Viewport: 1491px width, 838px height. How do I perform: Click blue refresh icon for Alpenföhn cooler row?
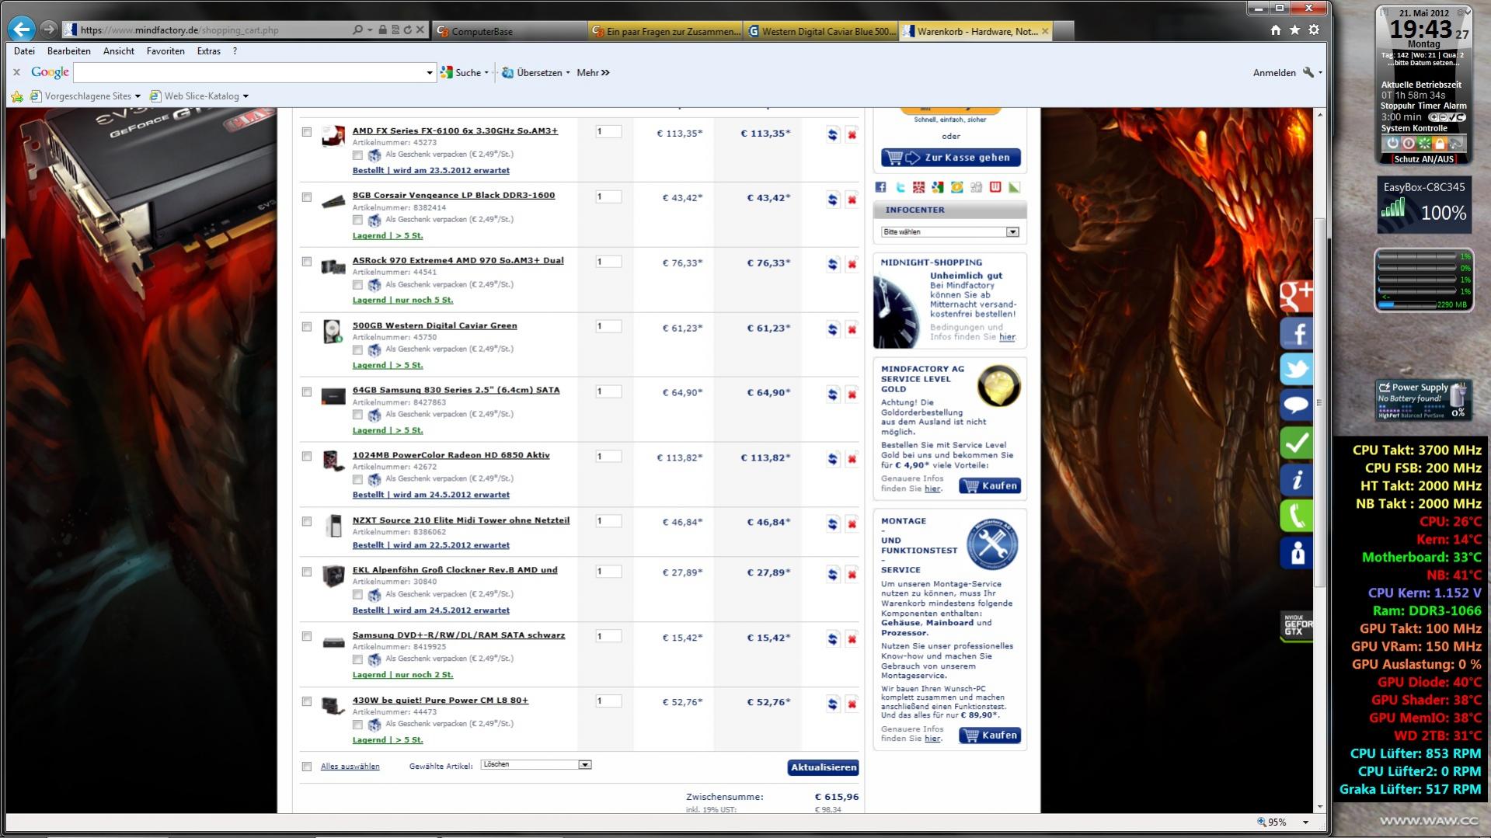point(832,574)
